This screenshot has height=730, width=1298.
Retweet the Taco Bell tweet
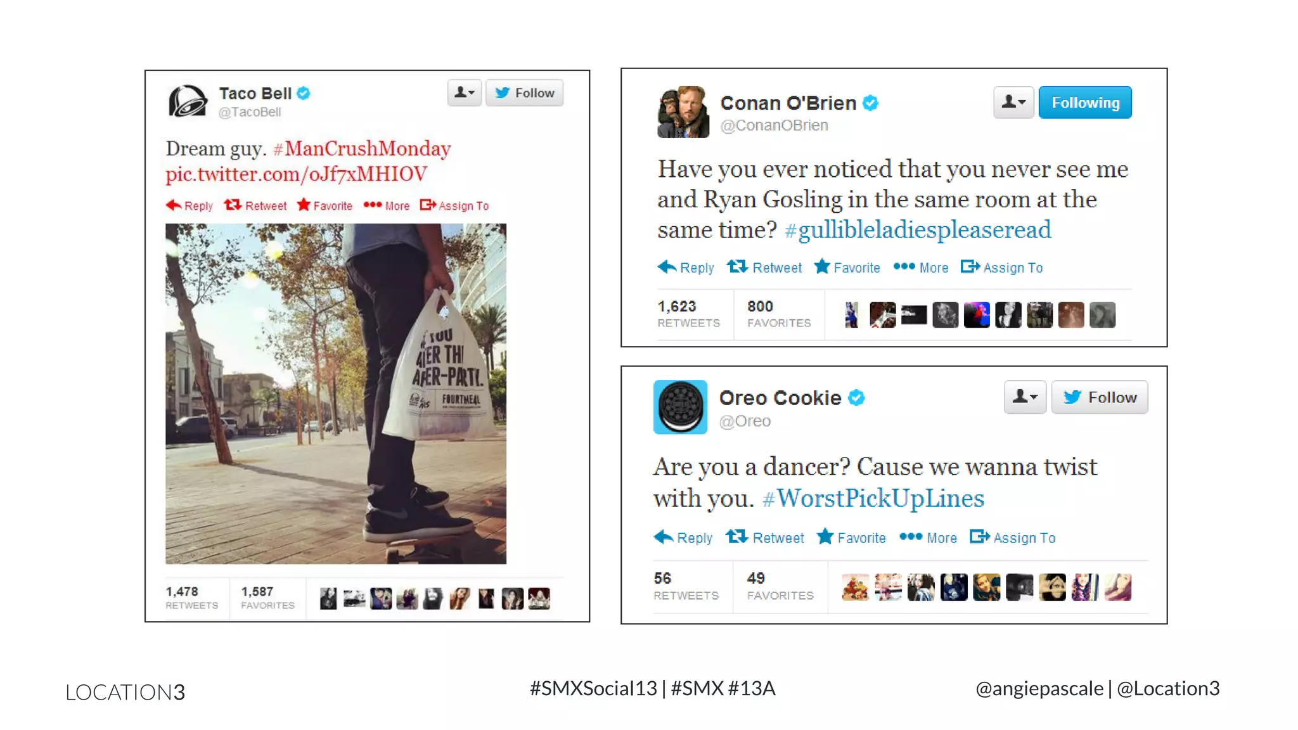[x=255, y=205]
